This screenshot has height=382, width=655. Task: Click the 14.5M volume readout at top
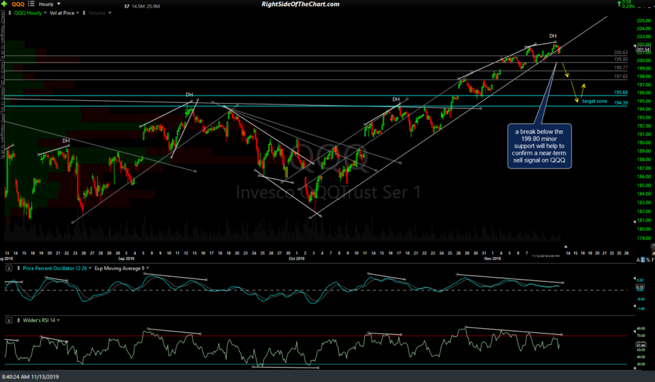(x=138, y=6)
